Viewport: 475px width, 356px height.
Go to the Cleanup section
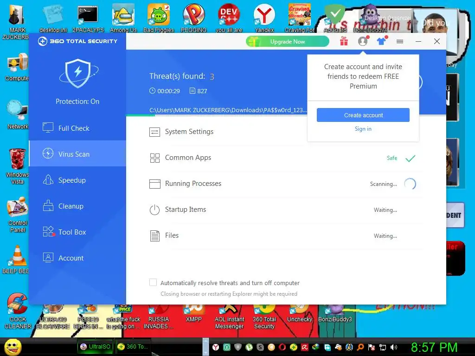click(77, 206)
